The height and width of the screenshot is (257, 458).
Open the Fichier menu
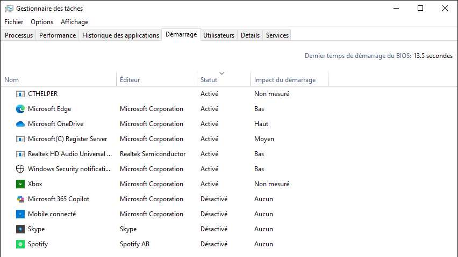(14, 22)
